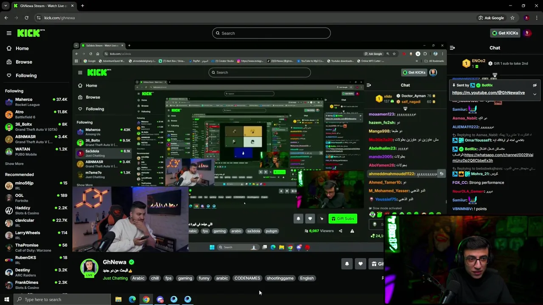Open 3li_Boltx channel in sidebar
Image resolution: width=543 pixels, height=305 pixels.
click(x=36, y=127)
